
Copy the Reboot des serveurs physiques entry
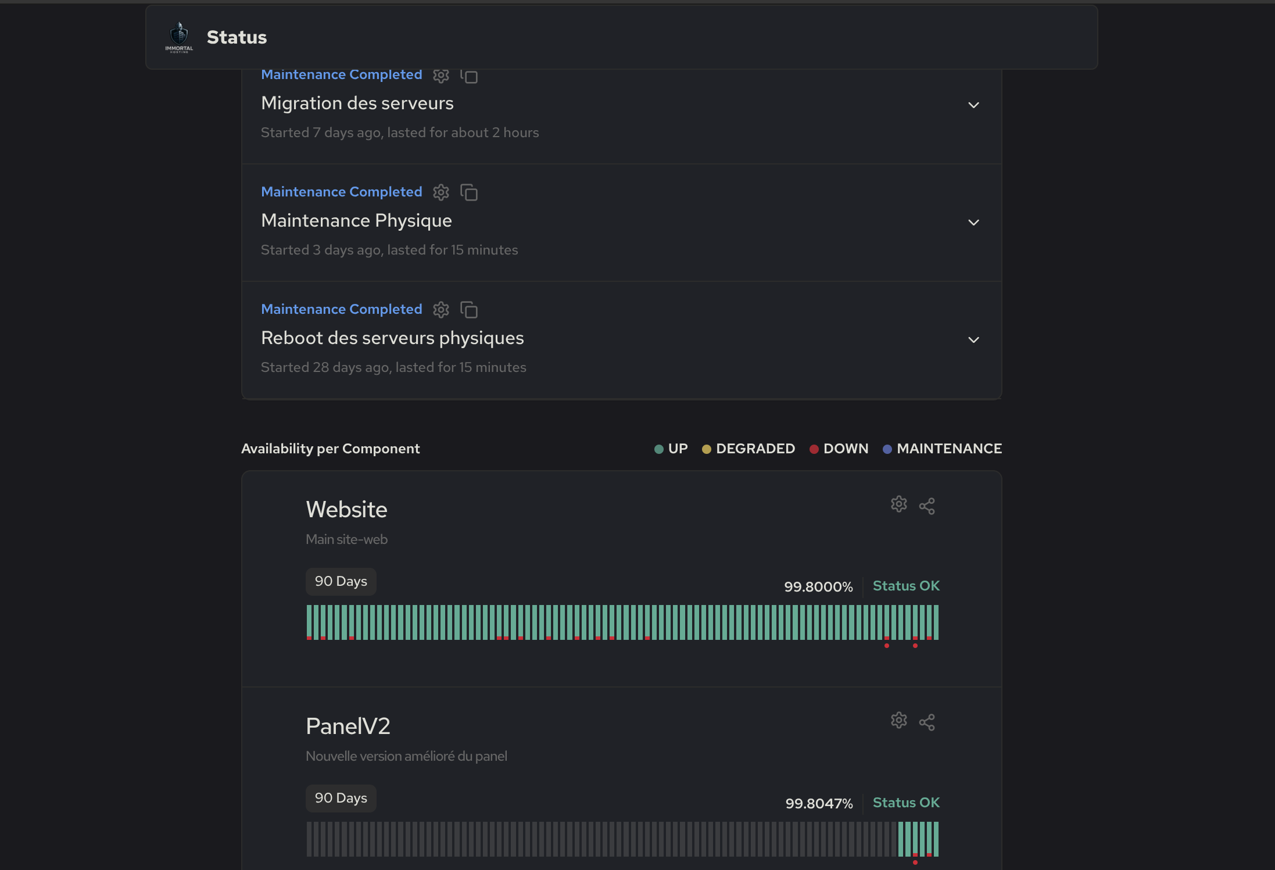470,310
